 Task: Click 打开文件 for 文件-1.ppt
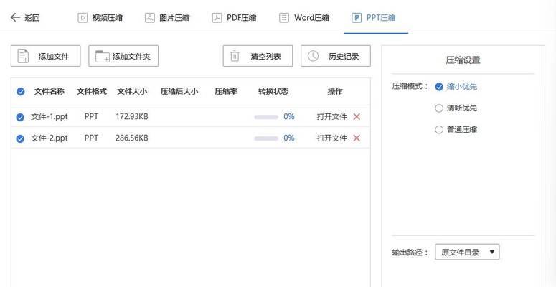[332, 117]
